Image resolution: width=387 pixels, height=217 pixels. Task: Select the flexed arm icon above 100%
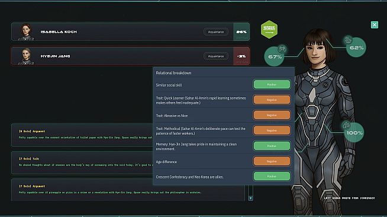(x=346, y=125)
